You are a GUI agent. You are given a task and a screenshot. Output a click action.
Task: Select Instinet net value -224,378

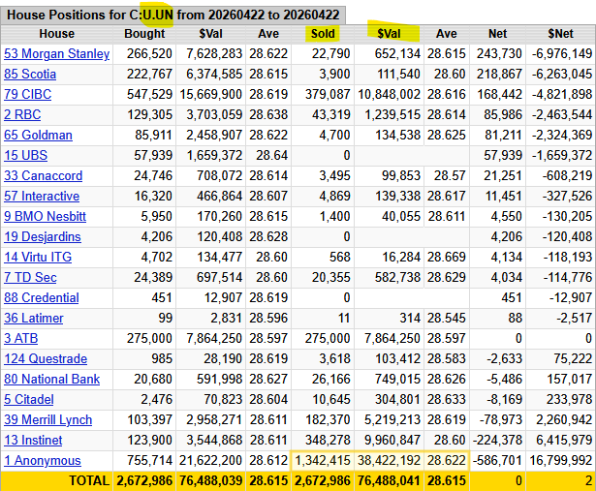click(x=497, y=440)
